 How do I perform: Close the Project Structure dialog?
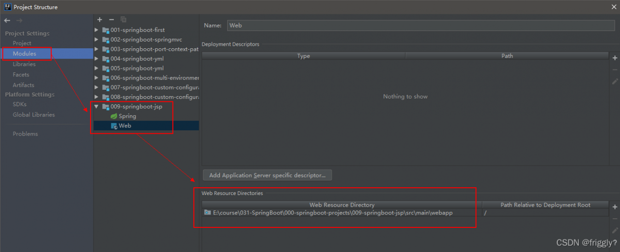pyautogui.click(x=614, y=7)
